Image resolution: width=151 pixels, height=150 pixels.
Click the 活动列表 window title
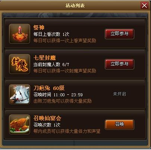point(75,6)
